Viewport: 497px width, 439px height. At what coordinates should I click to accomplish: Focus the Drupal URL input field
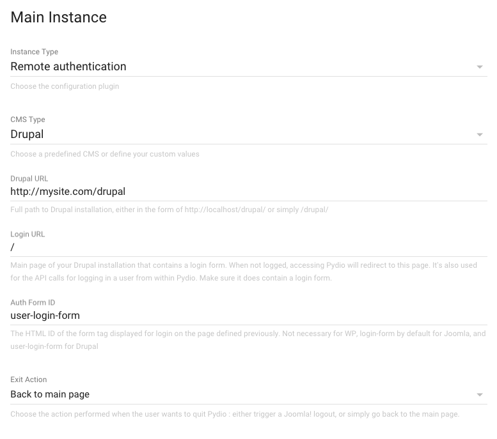(248, 192)
